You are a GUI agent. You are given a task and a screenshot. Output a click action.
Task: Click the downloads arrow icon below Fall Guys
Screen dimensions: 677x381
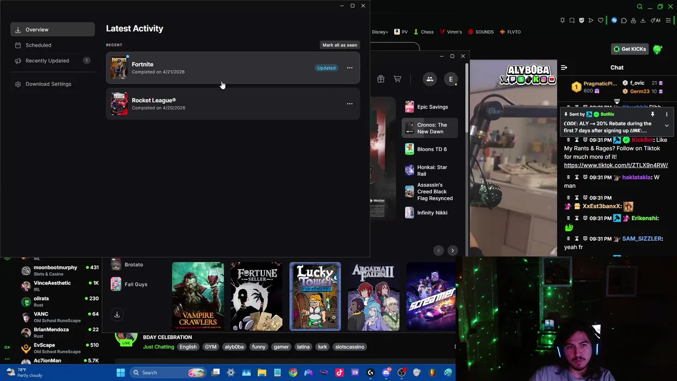tap(117, 314)
